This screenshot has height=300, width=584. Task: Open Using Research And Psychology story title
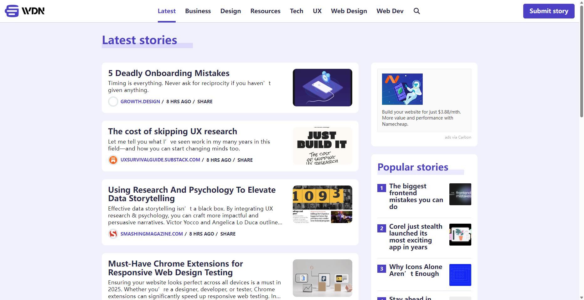tap(192, 194)
